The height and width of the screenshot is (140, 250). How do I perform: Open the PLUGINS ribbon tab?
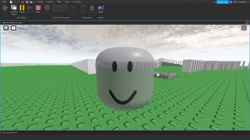77,2
